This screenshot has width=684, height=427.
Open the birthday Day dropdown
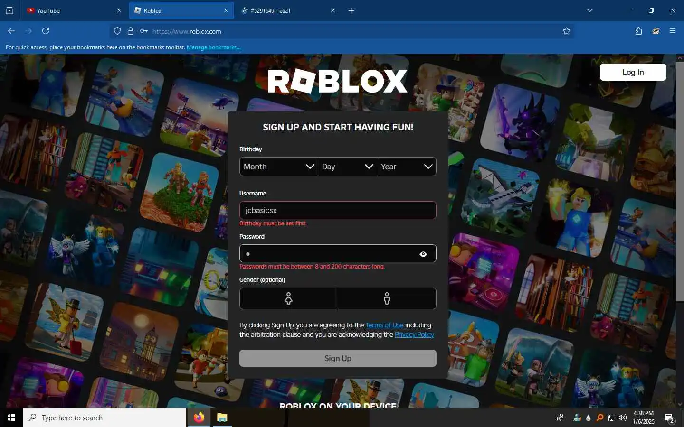click(x=347, y=167)
